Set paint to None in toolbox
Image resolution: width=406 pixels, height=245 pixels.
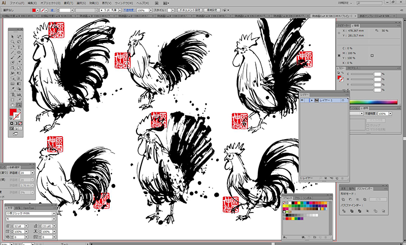coord(20,124)
